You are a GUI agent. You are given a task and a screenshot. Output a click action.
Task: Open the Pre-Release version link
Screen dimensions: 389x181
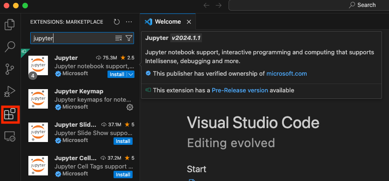click(240, 90)
